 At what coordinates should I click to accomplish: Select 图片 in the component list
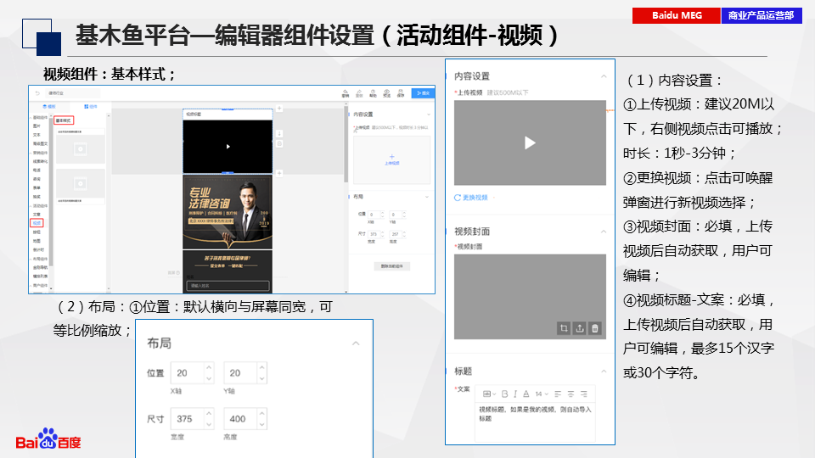(37, 126)
